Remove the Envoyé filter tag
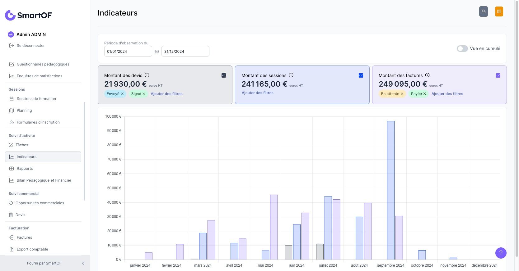 122,94
